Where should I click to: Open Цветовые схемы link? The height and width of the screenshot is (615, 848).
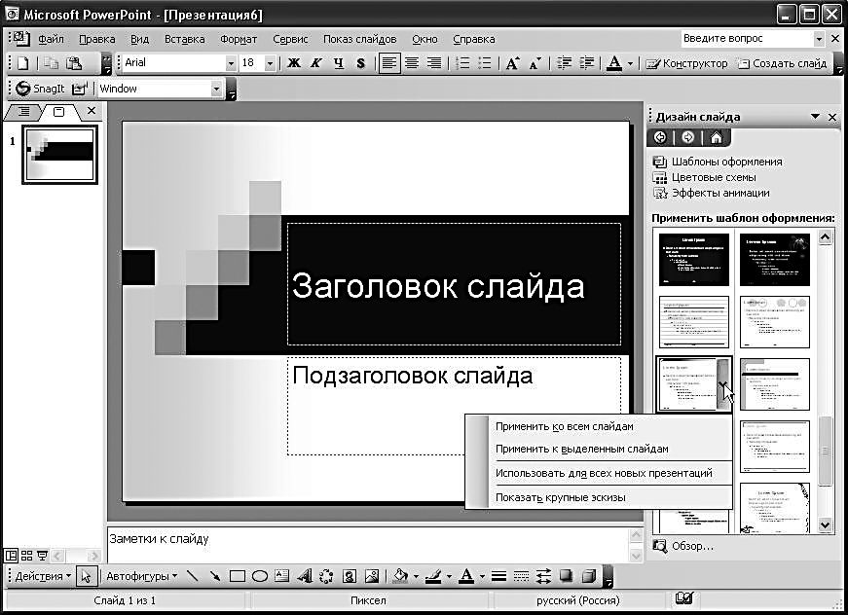click(x=713, y=177)
